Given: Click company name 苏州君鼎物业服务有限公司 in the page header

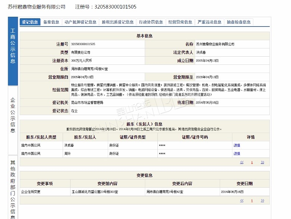Looking at the screenshot, I should [37, 7].
